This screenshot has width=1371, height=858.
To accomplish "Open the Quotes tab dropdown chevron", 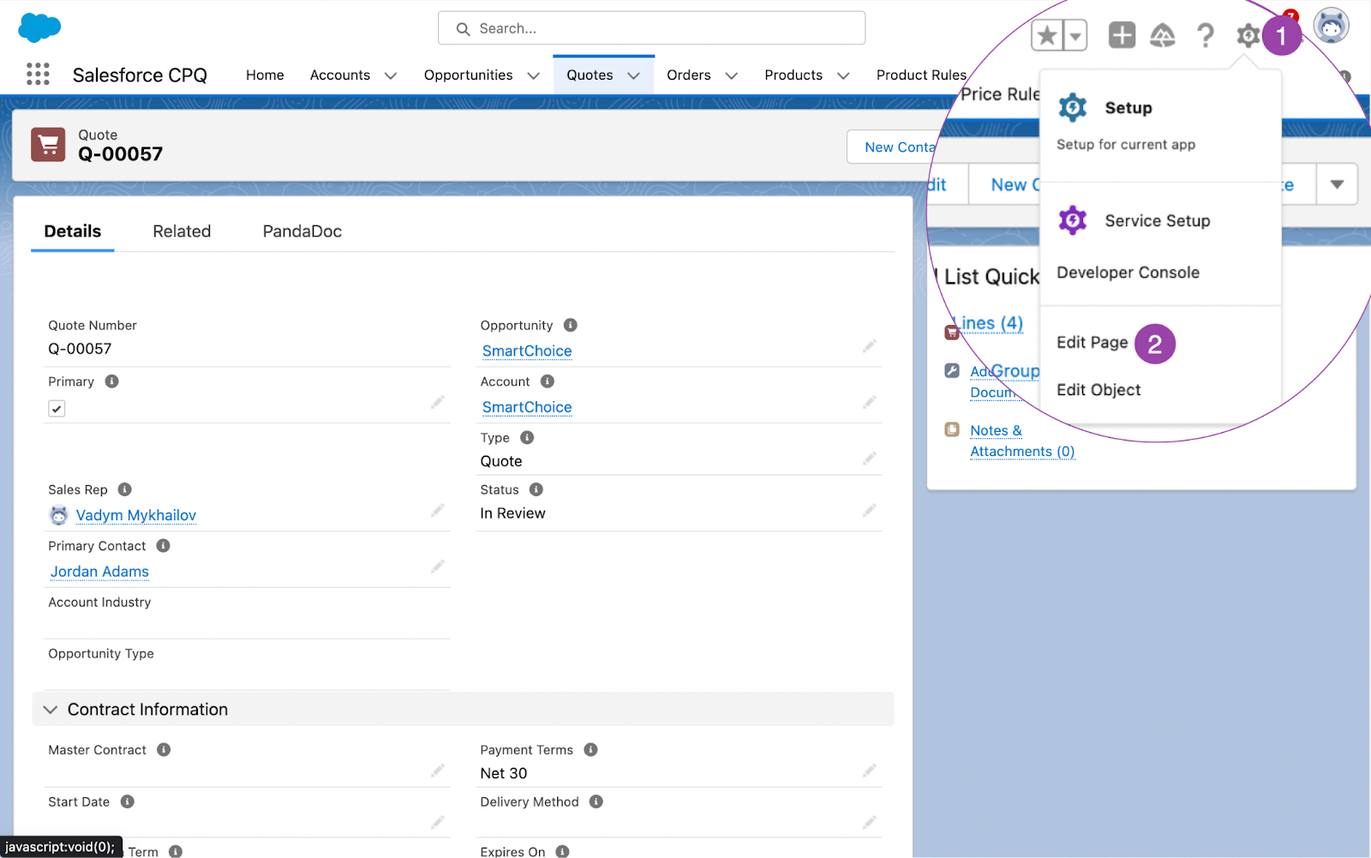I will 634,75.
